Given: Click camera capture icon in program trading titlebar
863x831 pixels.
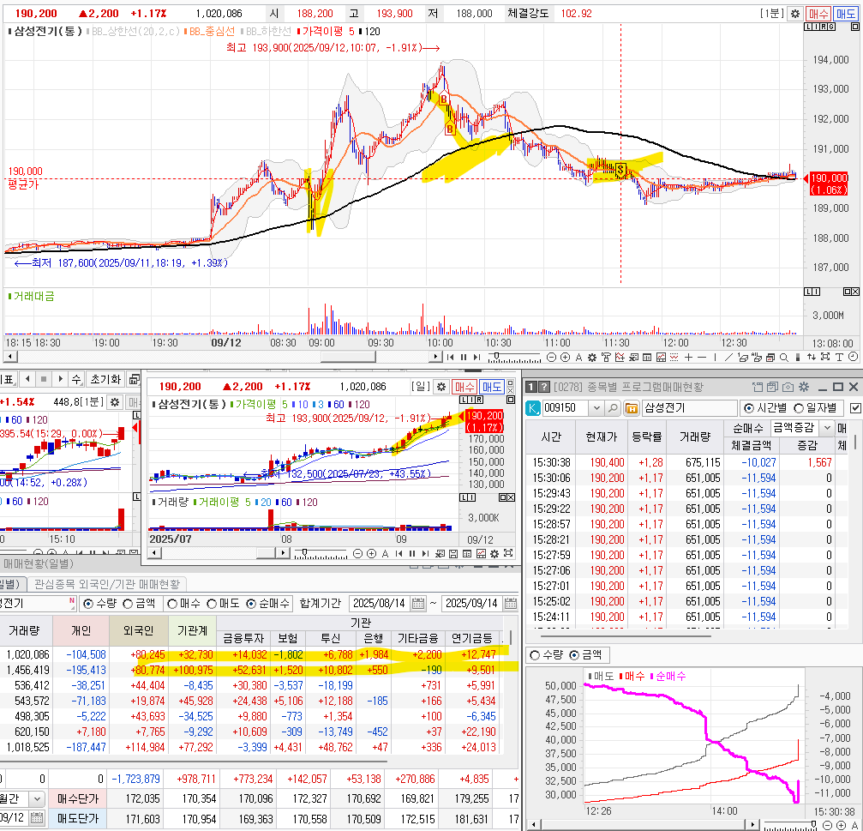Looking at the screenshot, I should pos(788,387).
